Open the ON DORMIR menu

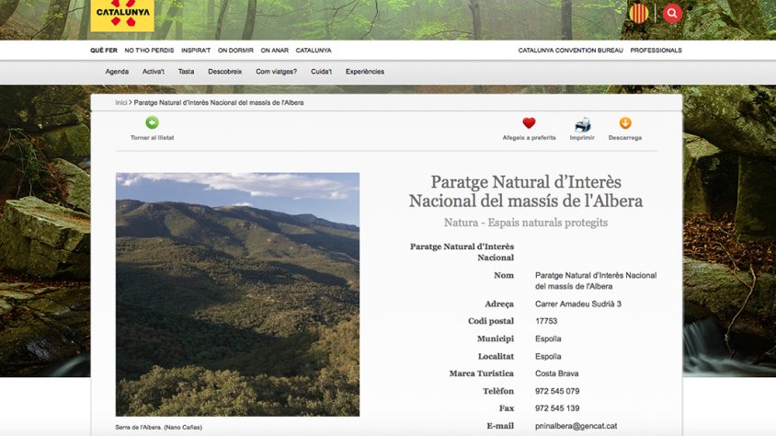click(x=235, y=51)
